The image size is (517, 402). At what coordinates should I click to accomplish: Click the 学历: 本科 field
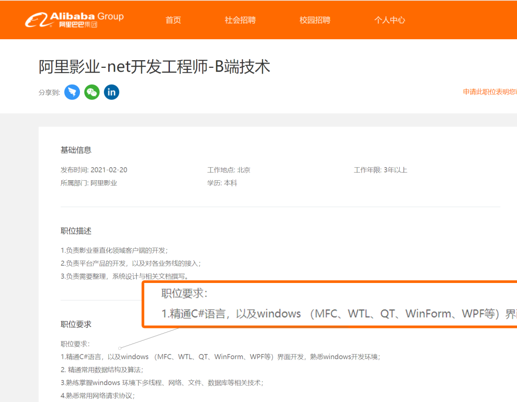point(222,183)
